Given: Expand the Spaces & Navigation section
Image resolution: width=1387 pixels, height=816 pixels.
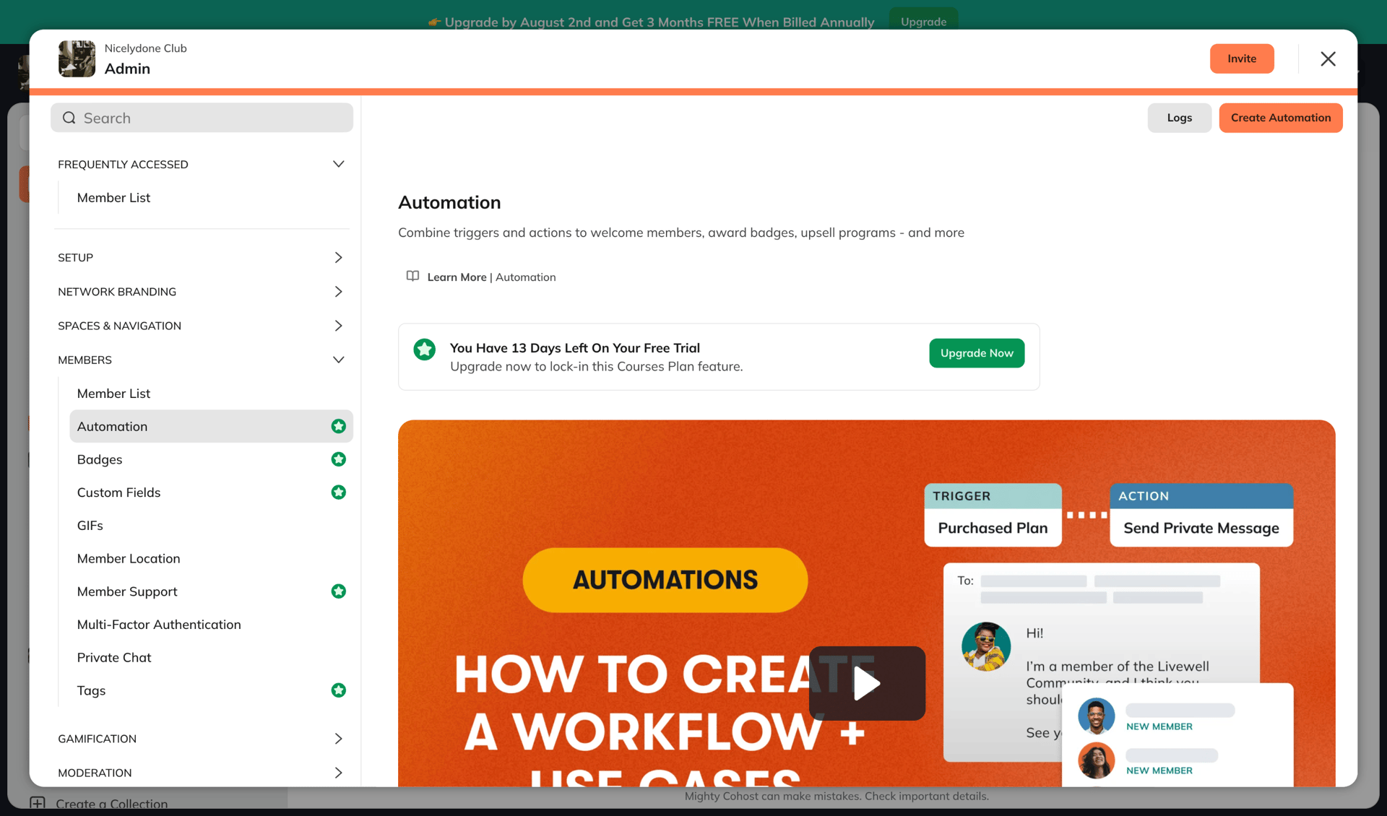Looking at the screenshot, I should 338,326.
